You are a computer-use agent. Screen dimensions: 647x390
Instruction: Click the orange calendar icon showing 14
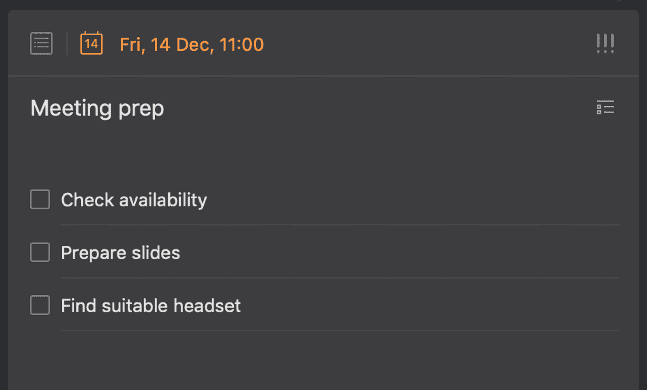[x=91, y=43]
